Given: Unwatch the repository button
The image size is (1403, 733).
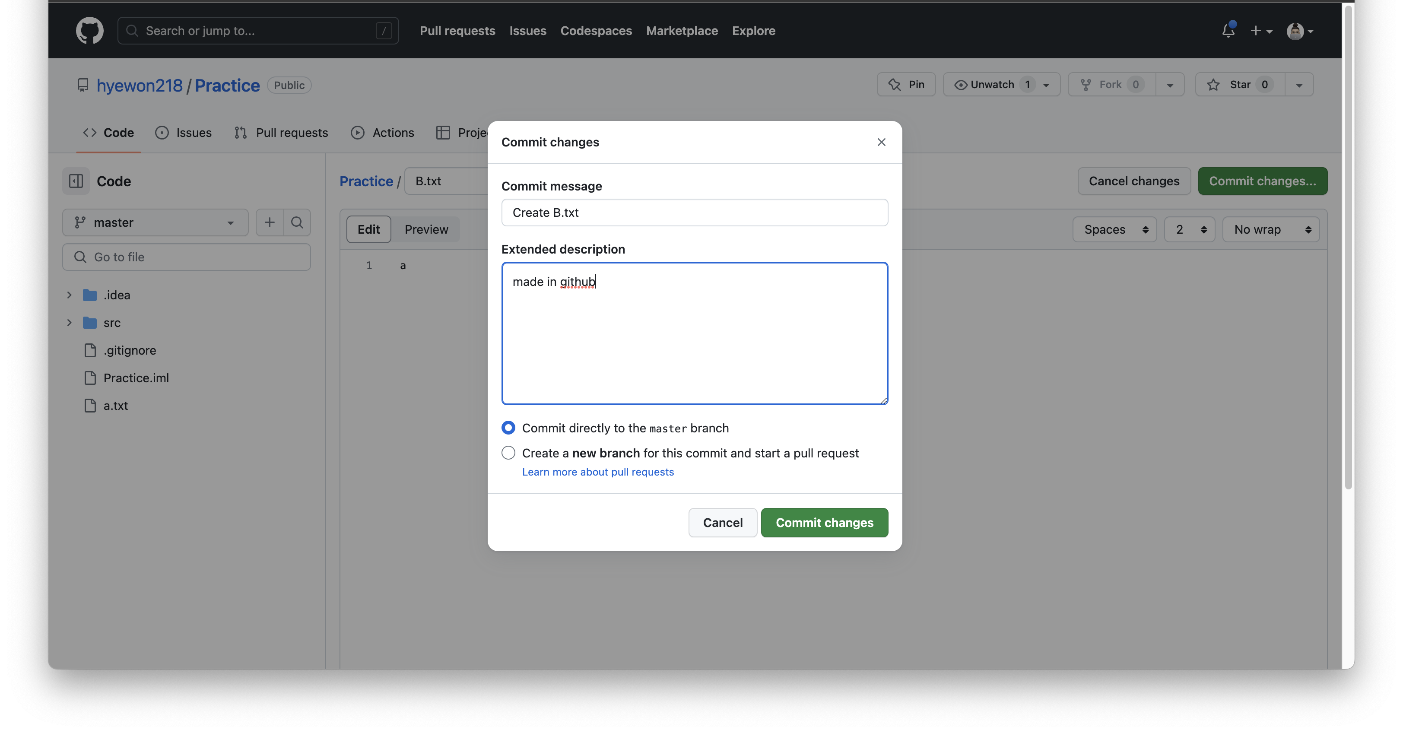Looking at the screenshot, I should point(1001,84).
